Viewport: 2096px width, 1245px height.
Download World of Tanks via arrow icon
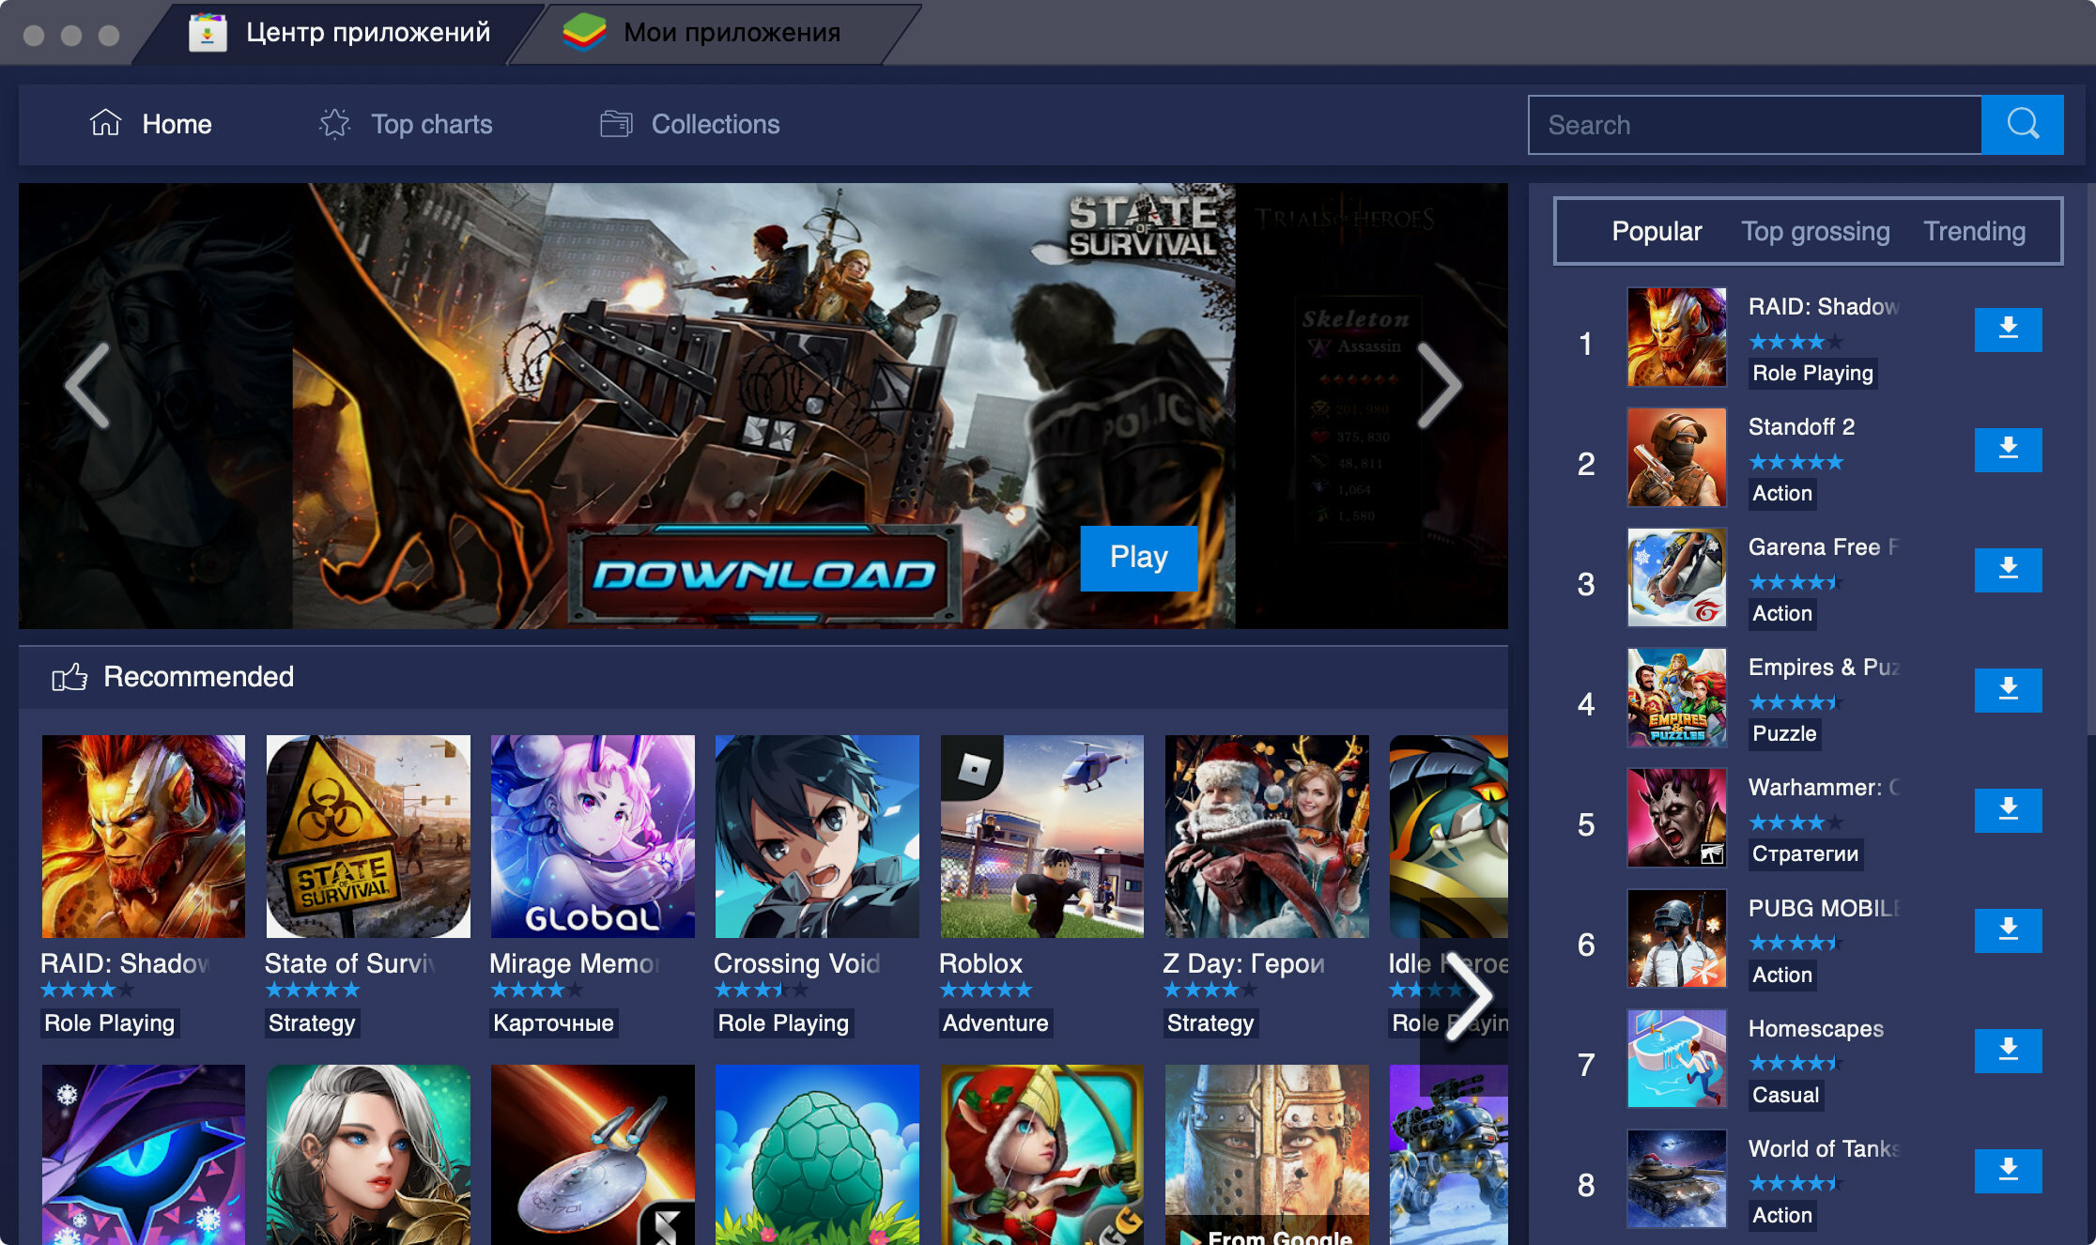click(2008, 1171)
